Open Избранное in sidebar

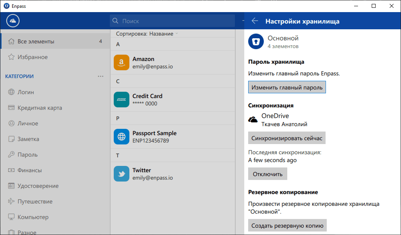55,57
